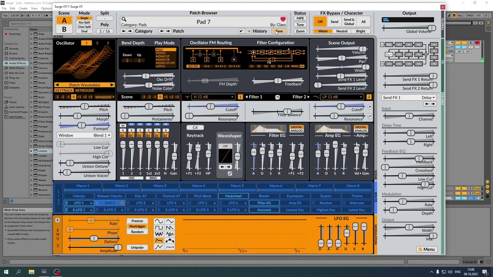
Task: Open Ableton Create menu
Action: pyautogui.click(x=23, y=8)
